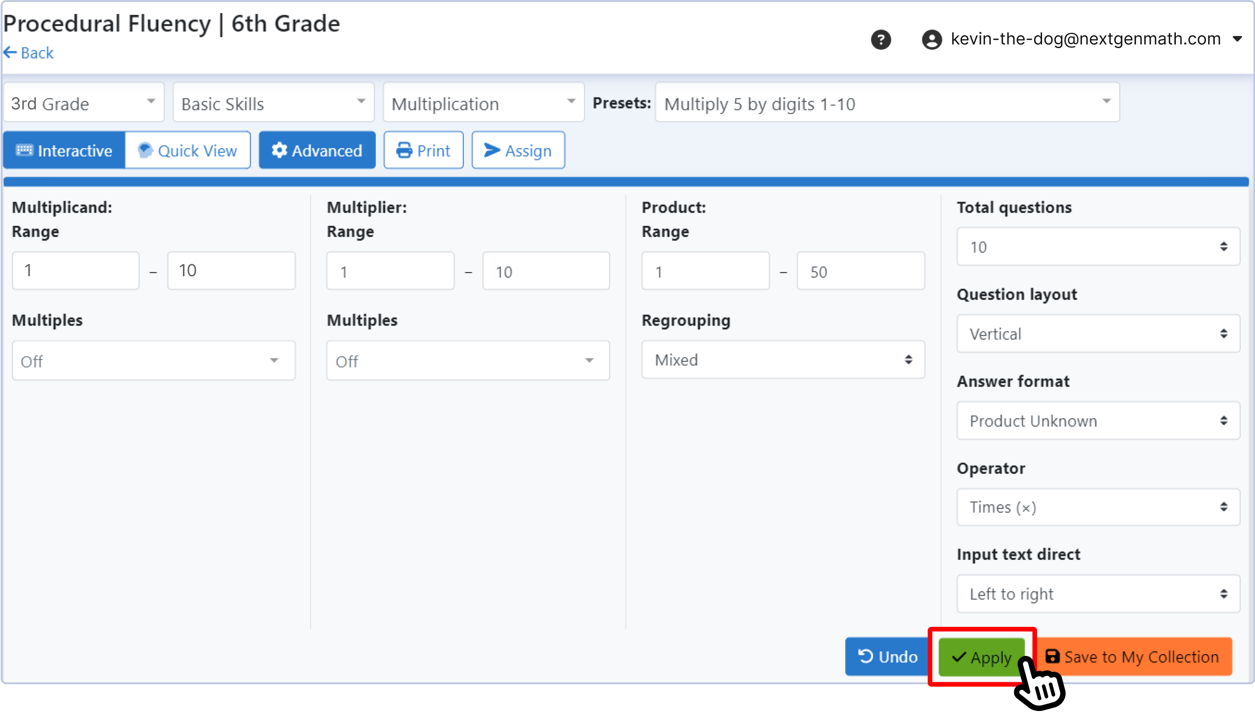This screenshot has width=1255, height=717.
Task: Click the user account avatar icon
Action: tap(931, 39)
